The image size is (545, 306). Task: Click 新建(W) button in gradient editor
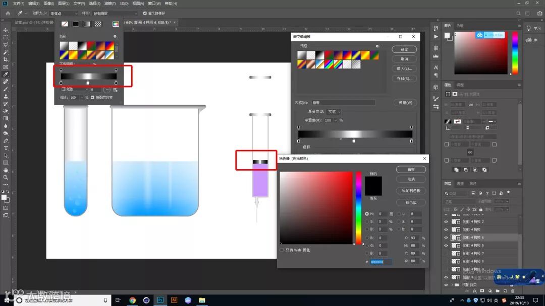click(405, 103)
